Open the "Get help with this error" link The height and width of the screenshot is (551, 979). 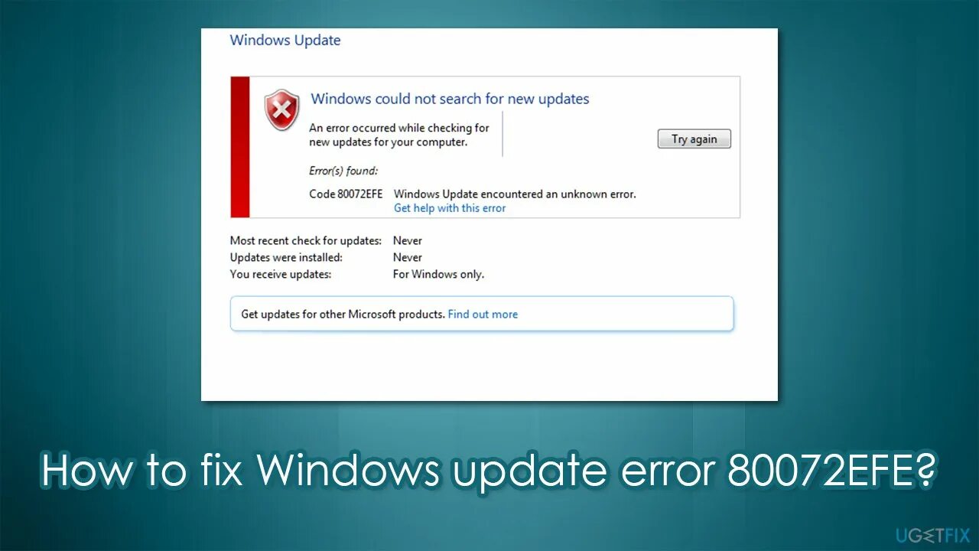450,208
